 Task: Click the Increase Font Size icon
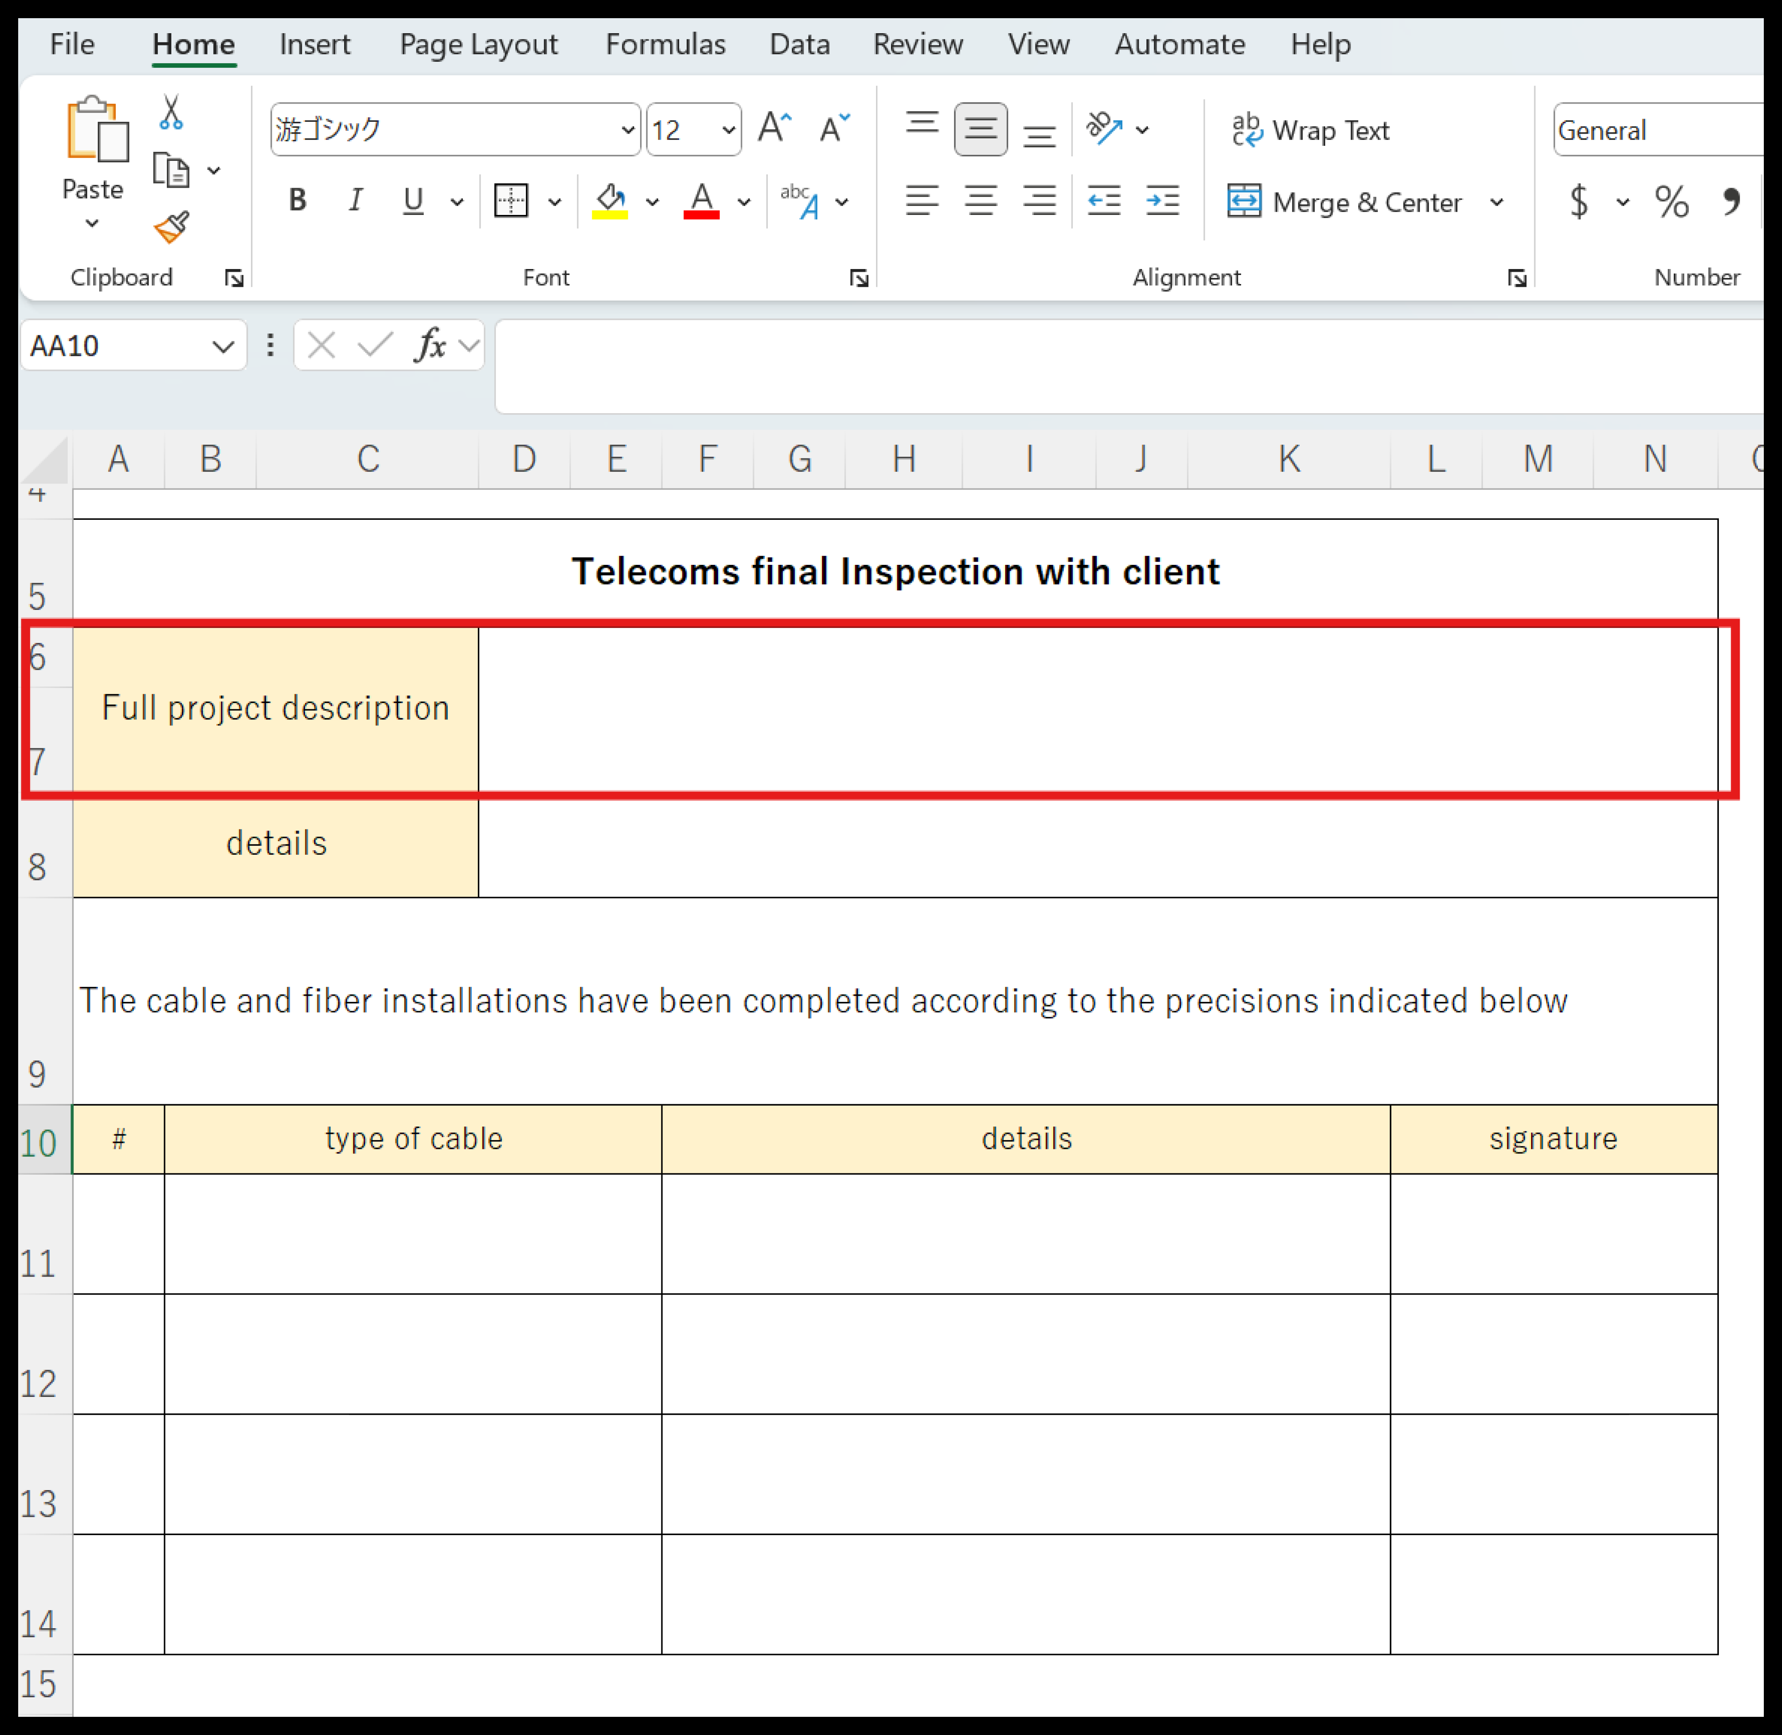(775, 129)
